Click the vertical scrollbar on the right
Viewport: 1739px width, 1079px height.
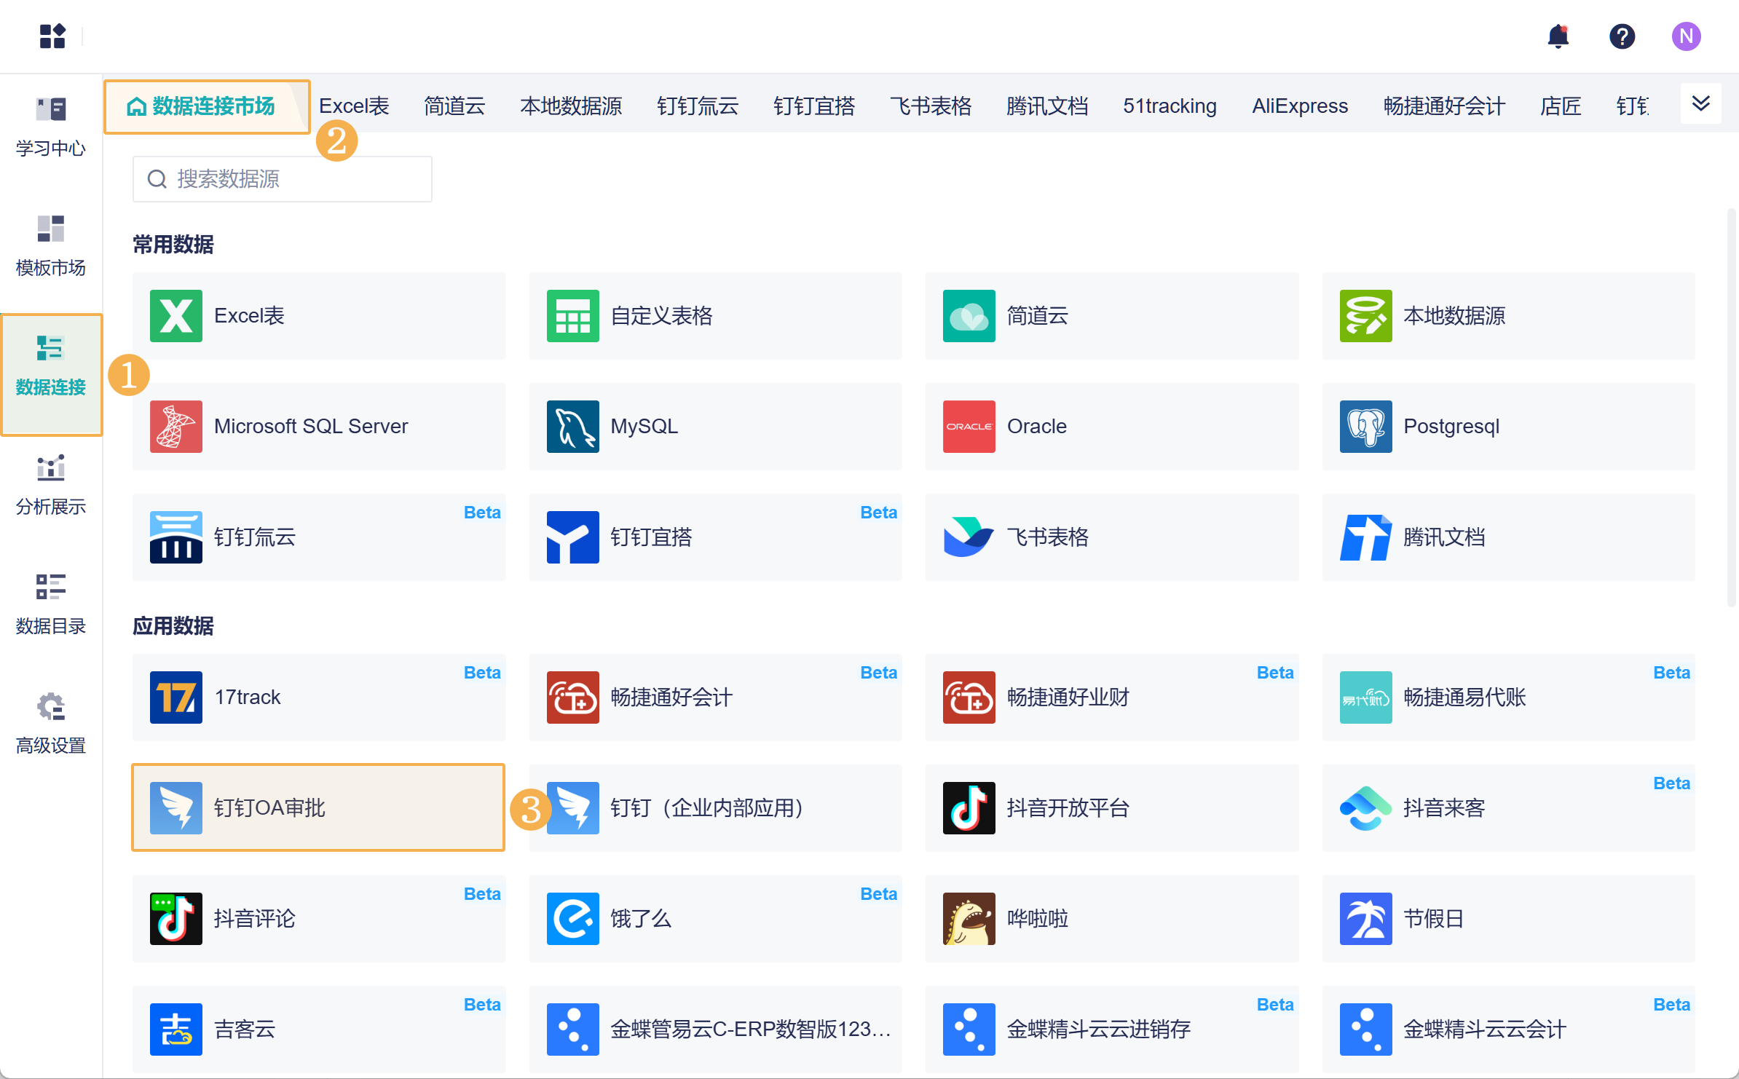click(x=1731, y=408)
